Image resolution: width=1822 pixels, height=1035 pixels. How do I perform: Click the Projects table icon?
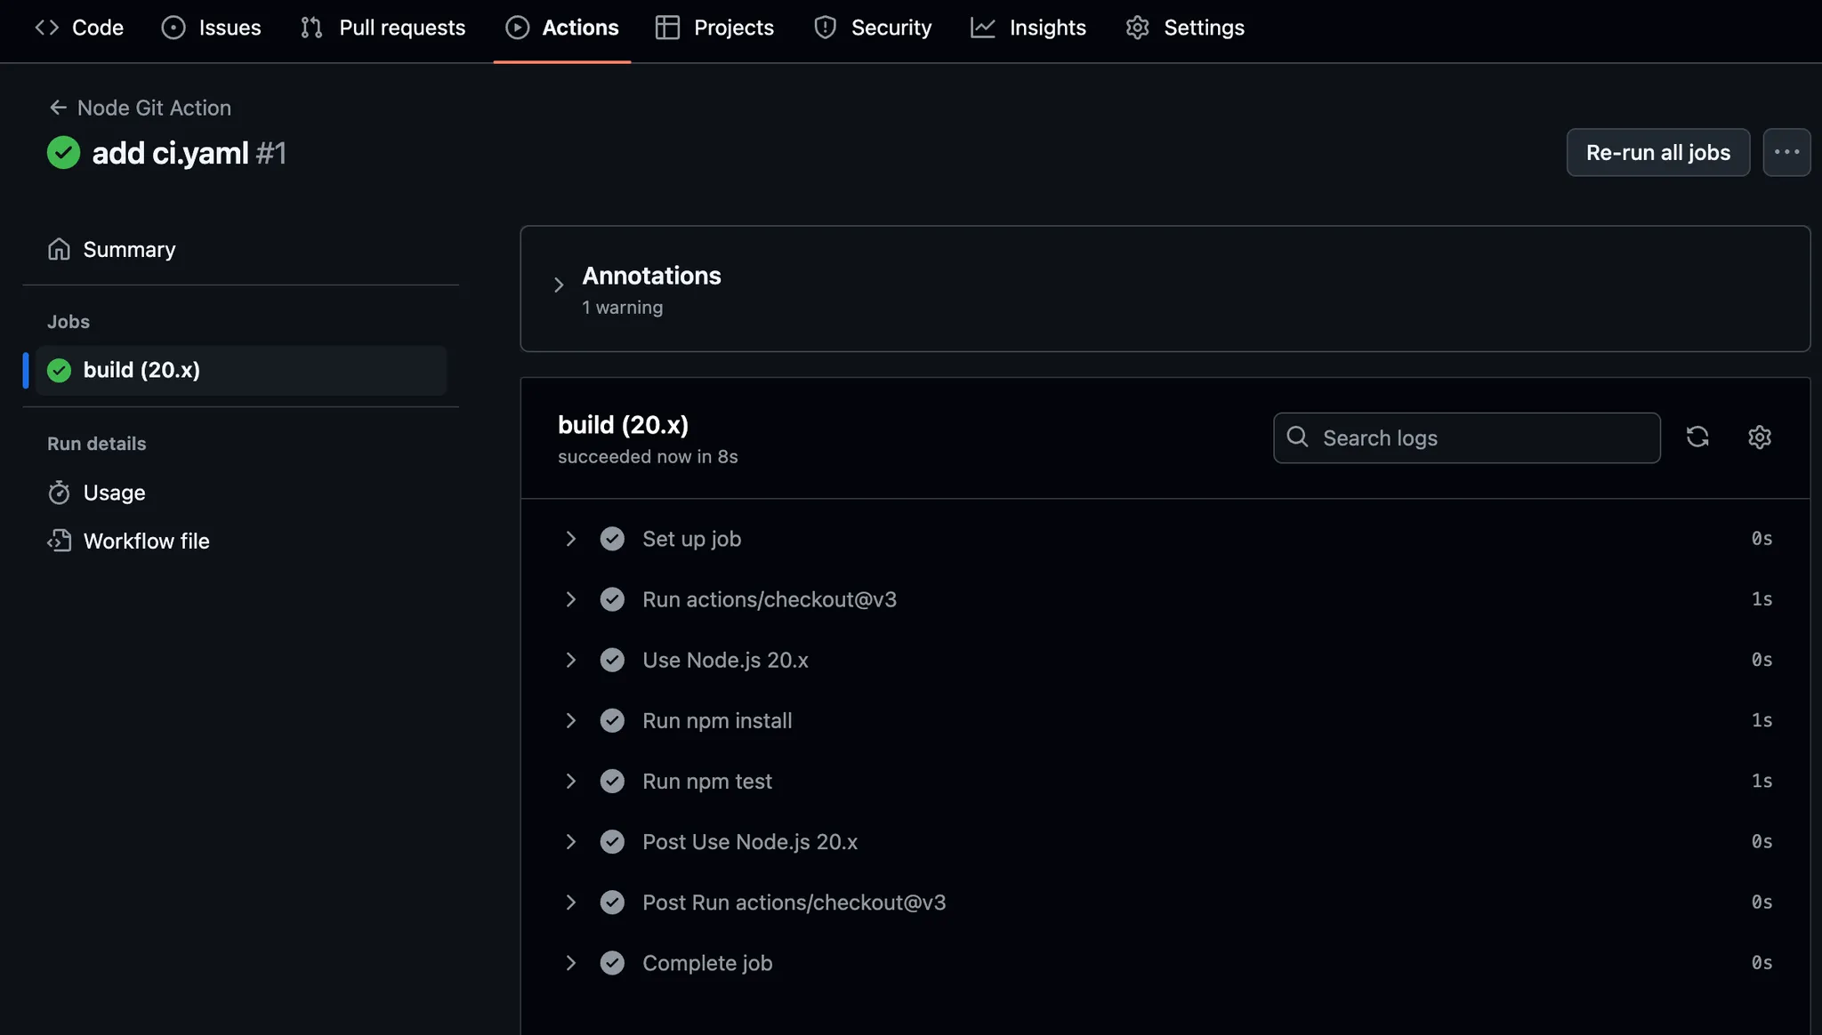[x=667, y=28]
